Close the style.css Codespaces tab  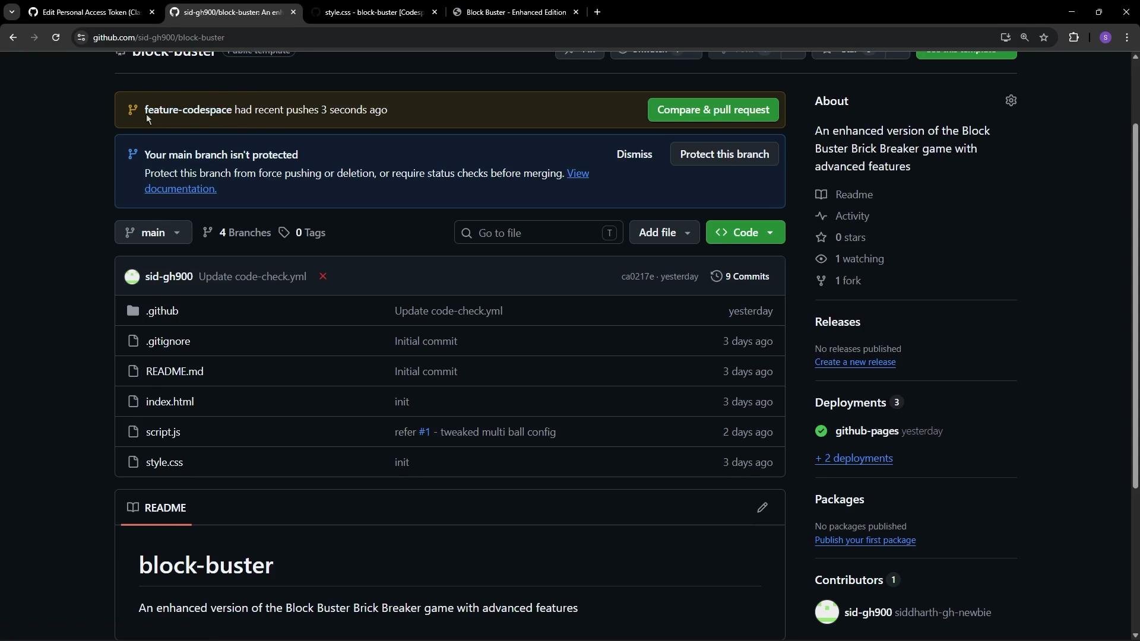[435, 12]
